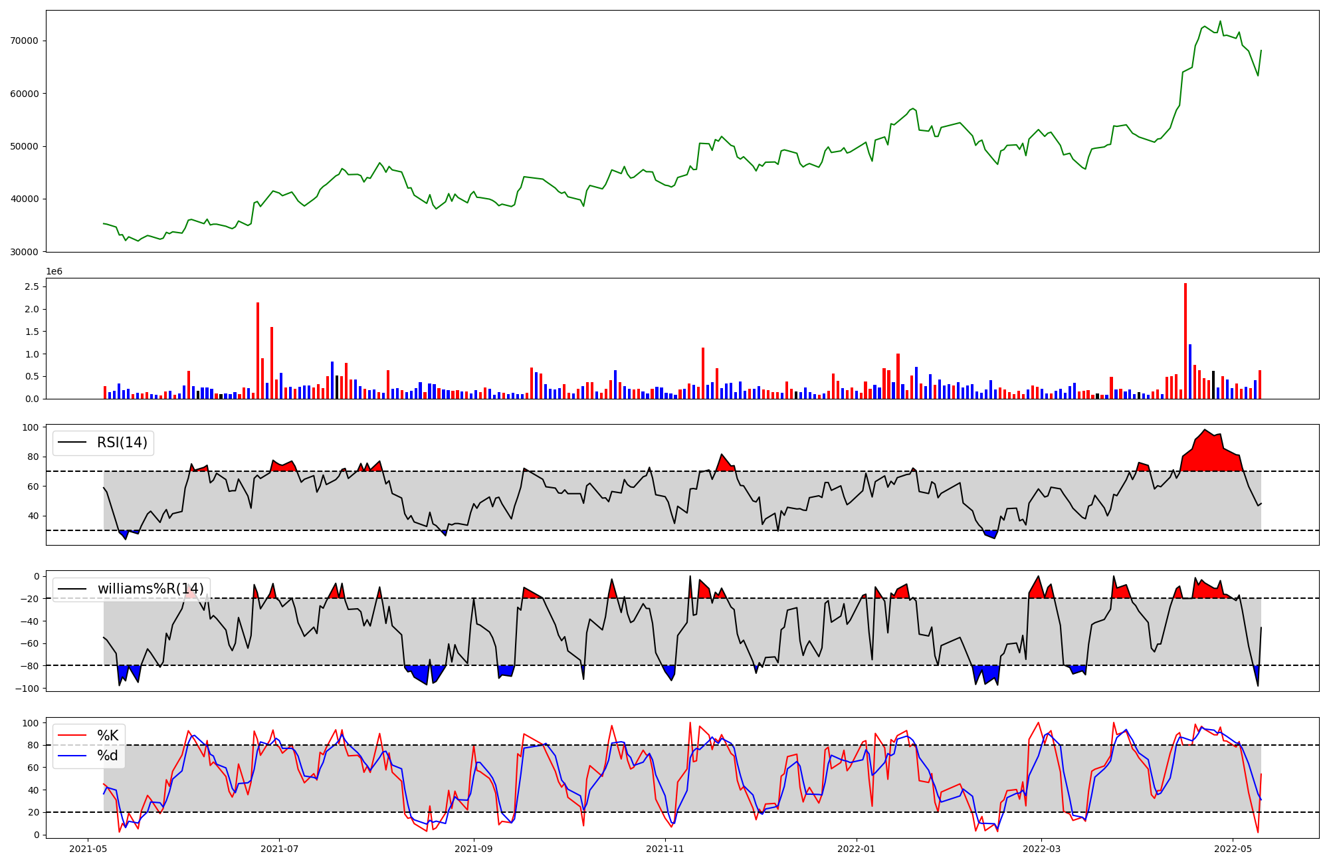1329x864 pixels.
Task: Click the williams%R(14) legend text
Action: tap(151, 589)
